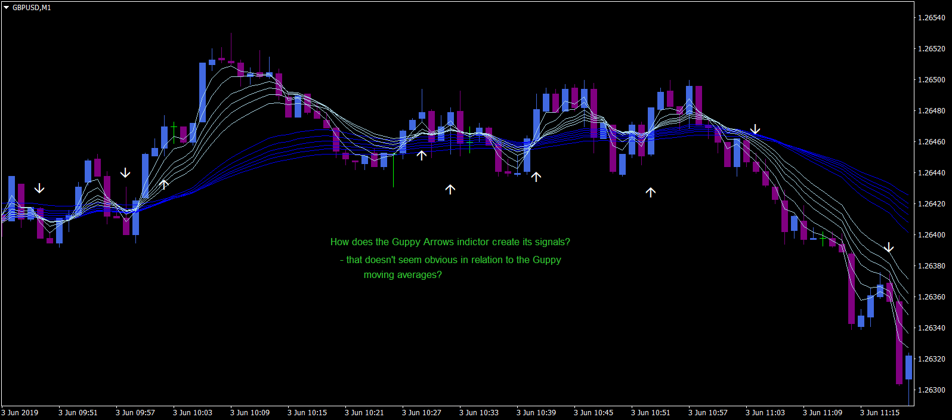Open the GBPUSD,M1 chart dropdown triangle
This screenshot has height=420, width=952.
(7, 8)
